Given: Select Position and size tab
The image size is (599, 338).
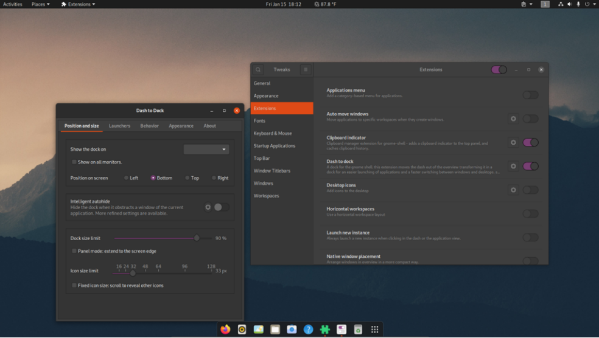Looking at the screenshot, I should pos(82,126).
